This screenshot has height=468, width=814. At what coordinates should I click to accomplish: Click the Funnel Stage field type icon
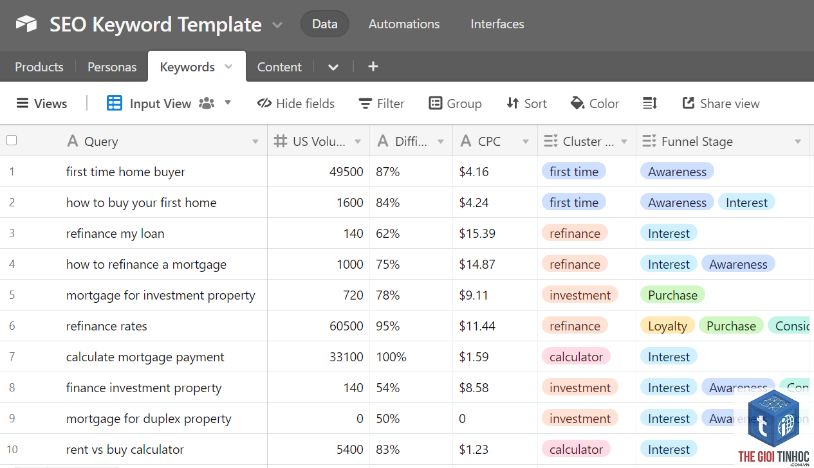pos(649,141)
